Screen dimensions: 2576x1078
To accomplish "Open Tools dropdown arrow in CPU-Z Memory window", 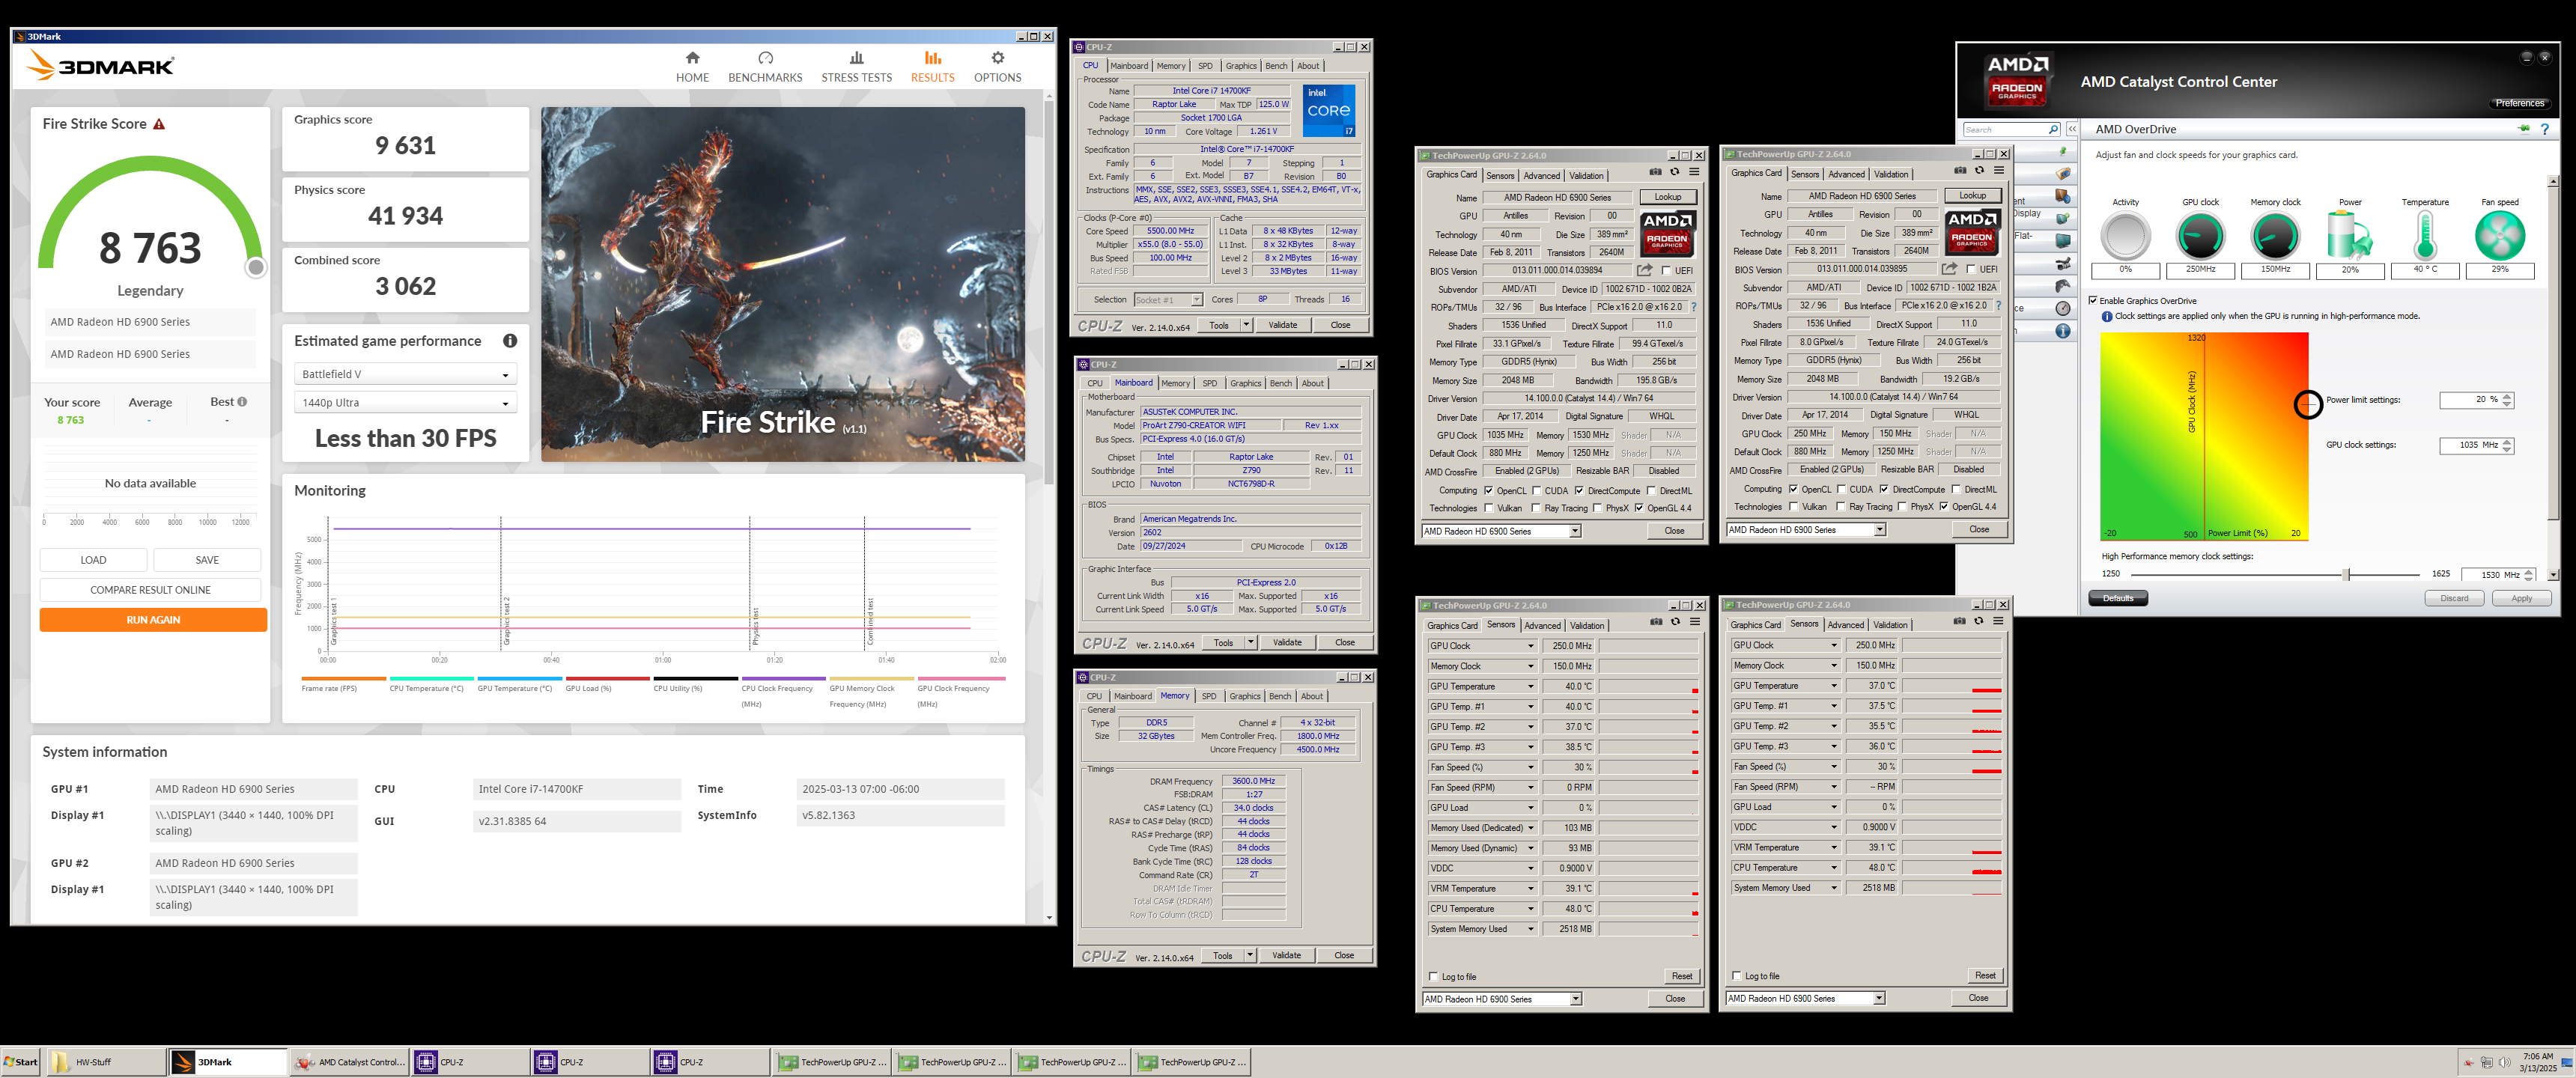I will click(1249, 955).
